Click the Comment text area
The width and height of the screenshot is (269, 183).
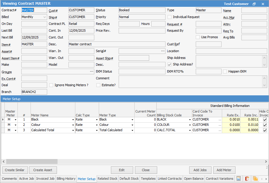tap(193, 82)
